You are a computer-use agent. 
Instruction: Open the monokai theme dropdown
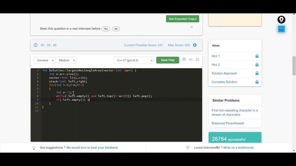pos(44,60)
